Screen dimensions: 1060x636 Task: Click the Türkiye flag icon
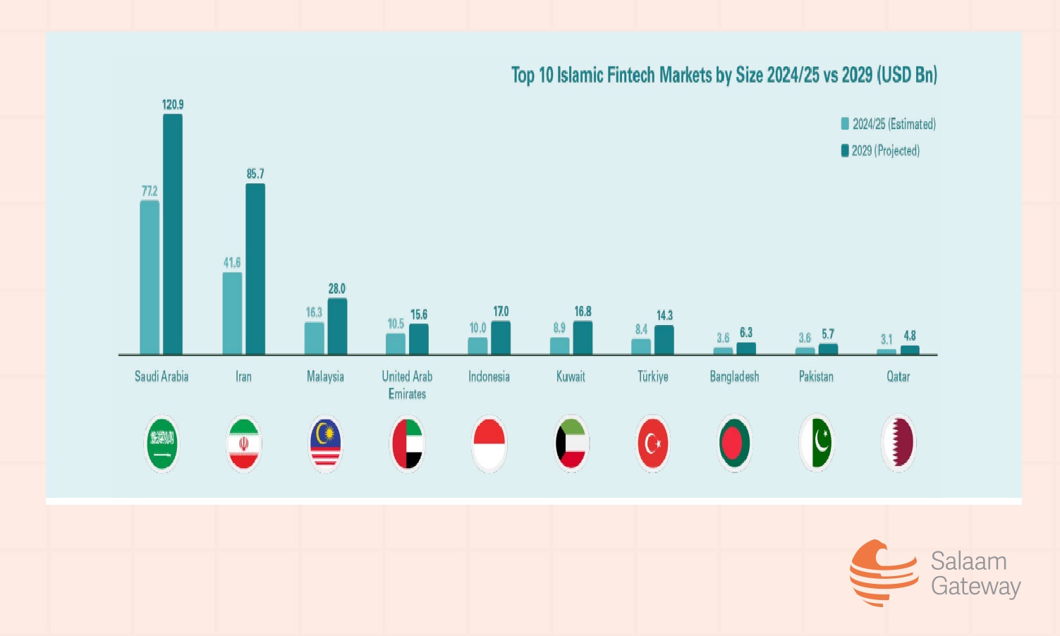coord(652,444)
